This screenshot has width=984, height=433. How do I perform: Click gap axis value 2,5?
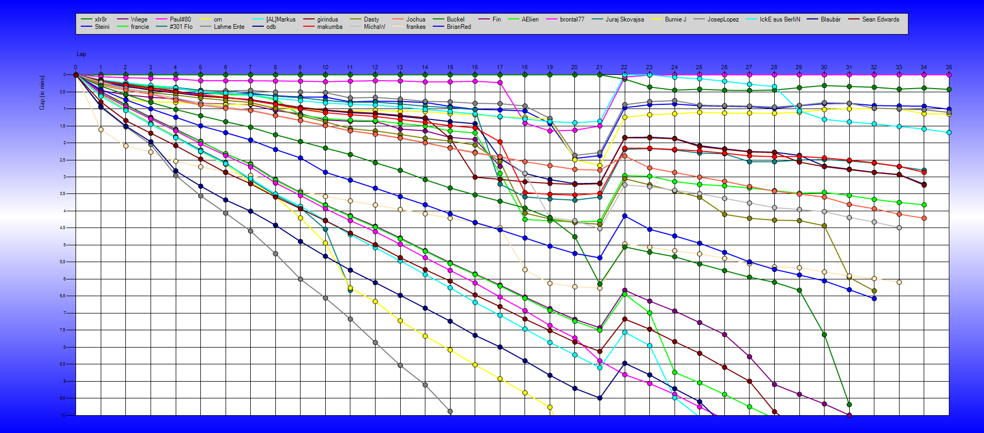62,160
